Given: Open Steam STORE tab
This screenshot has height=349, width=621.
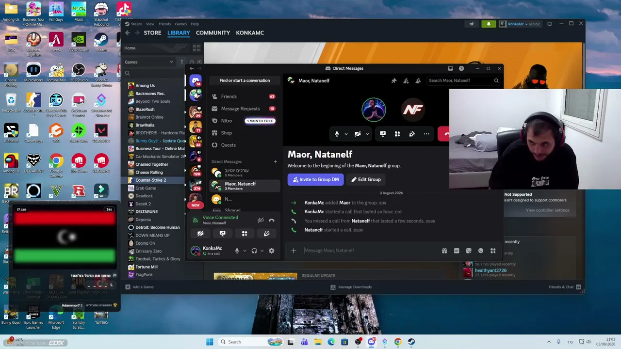Looking at the screenshot, I should tap(152, 33).
